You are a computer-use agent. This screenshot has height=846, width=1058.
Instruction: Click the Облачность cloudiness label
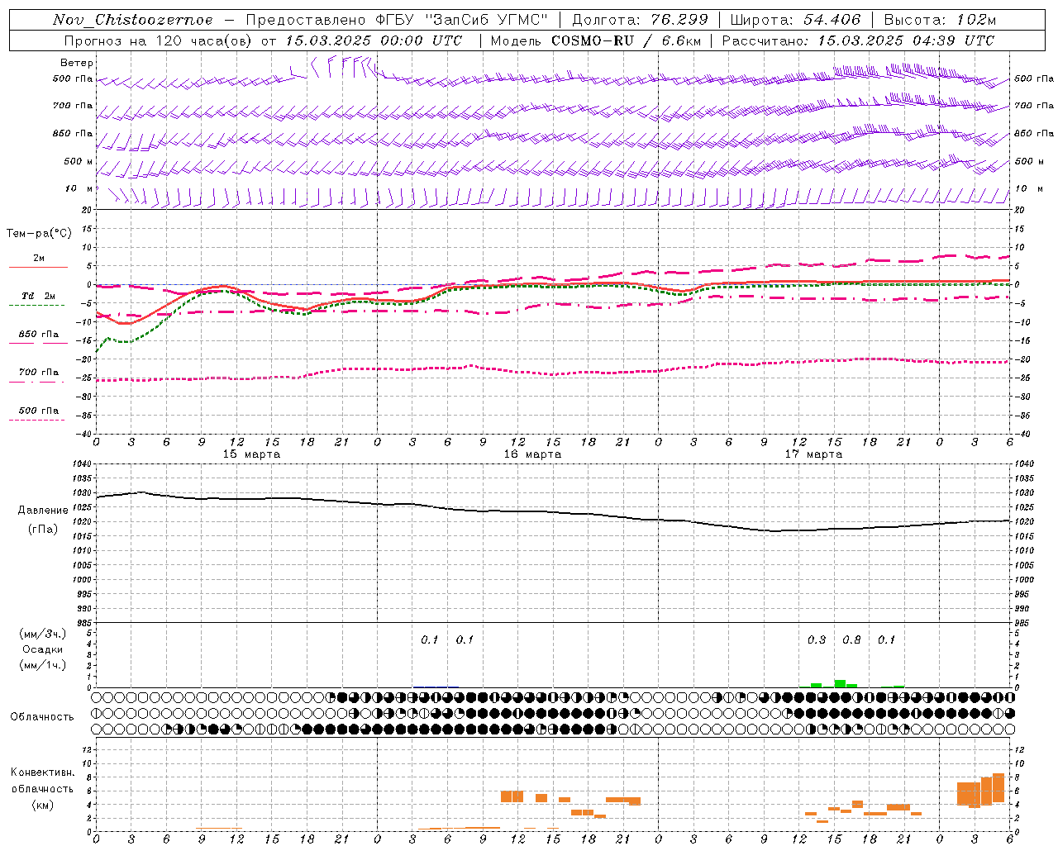pyautogui.click(x=42, y=717)
